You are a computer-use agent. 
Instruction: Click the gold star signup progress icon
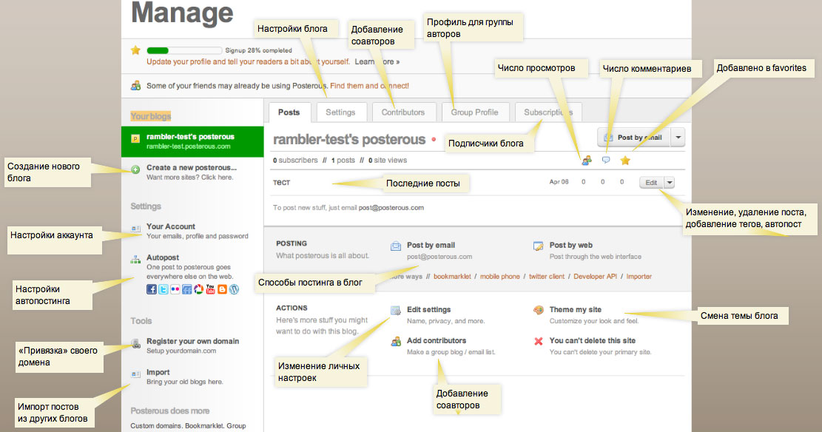pyautogui.click(x=136, y=50)
